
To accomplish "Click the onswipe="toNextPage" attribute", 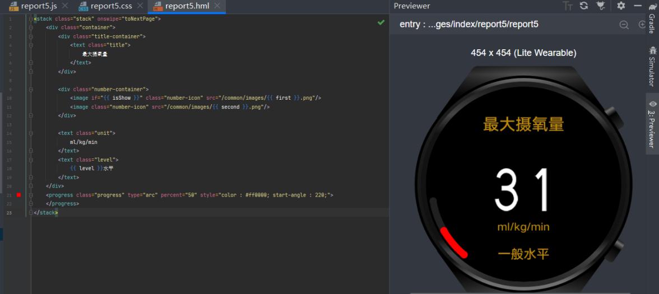I will coord(128,19).
